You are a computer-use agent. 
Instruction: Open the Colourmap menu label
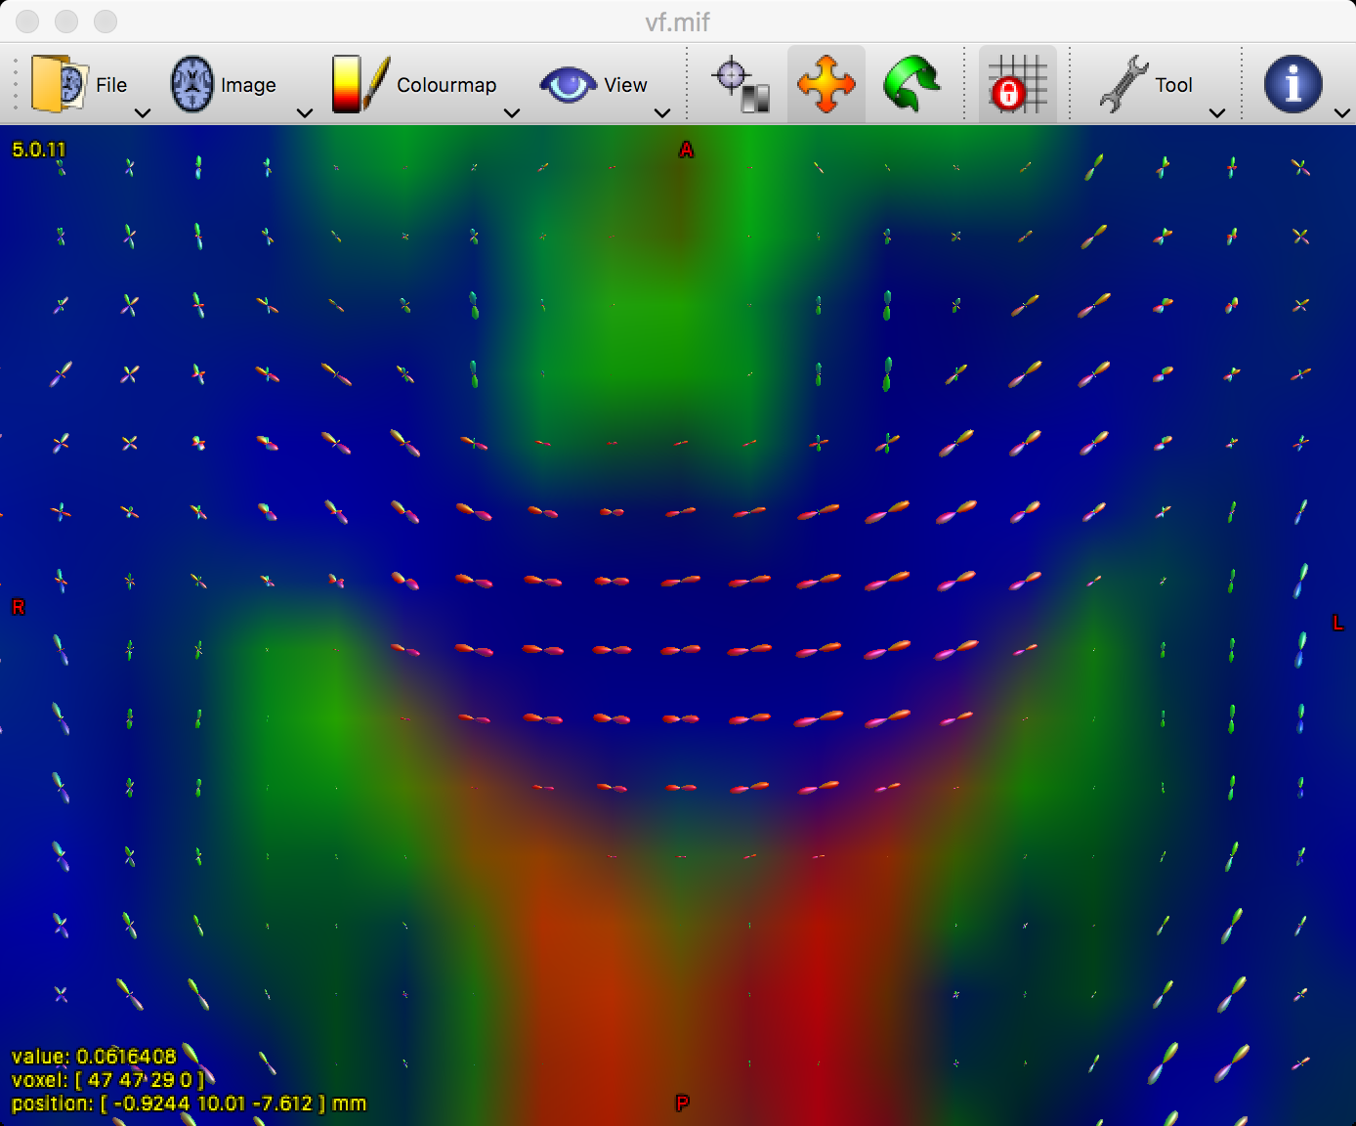click(446, 85)
